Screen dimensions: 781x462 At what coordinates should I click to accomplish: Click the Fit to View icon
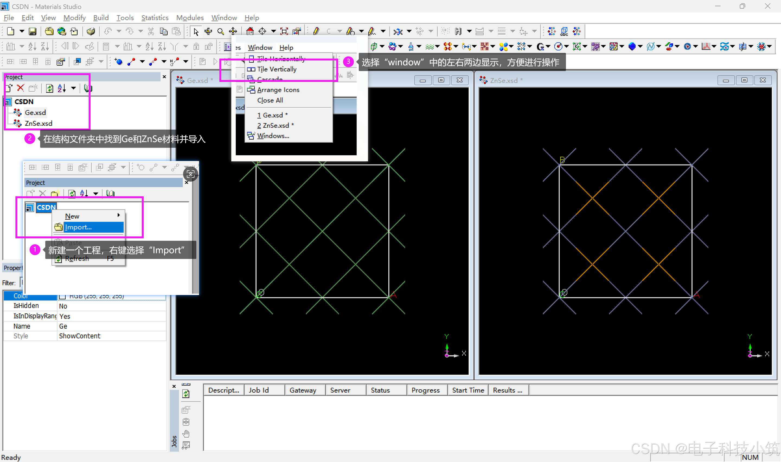point(284,31)
